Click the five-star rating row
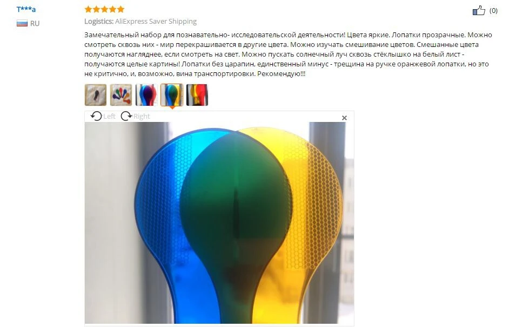Screen dimensions: 516x327 pyautogui.click(x=105, y=9)
